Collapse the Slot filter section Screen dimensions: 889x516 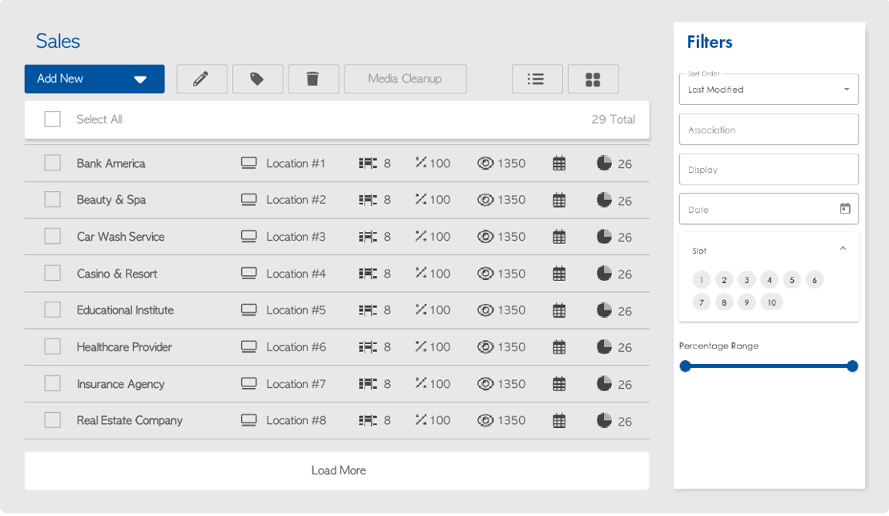tap(843, 249)
